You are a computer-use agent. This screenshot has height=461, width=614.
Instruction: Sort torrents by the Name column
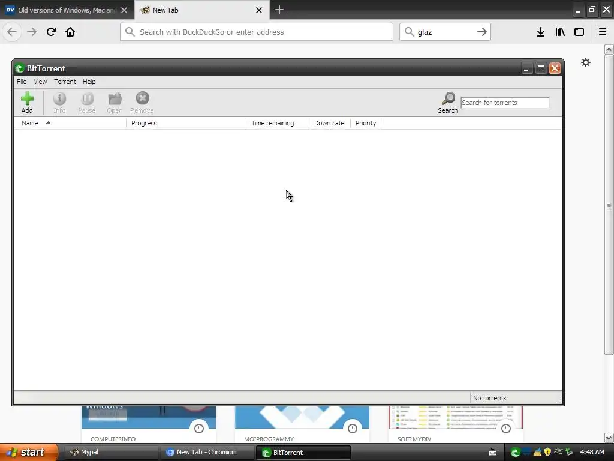71,123
